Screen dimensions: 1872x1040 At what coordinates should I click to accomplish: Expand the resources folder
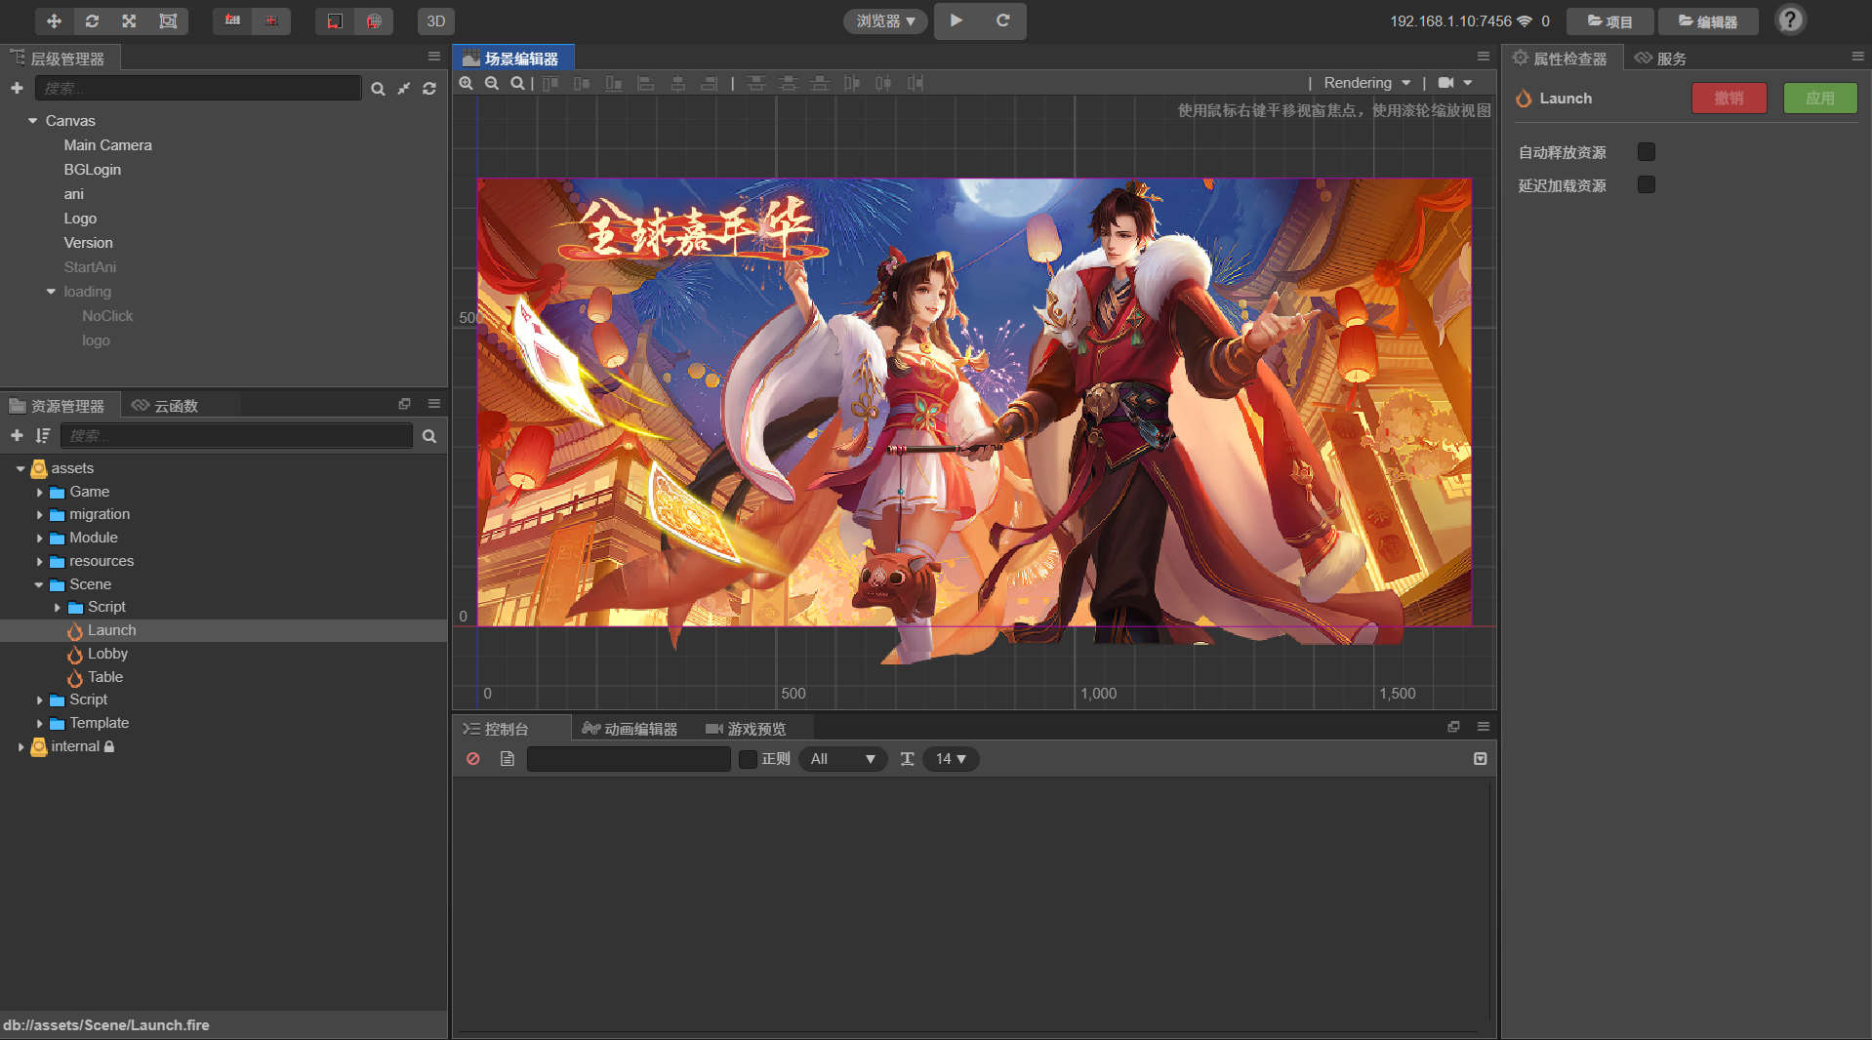[x=39, y=562]
